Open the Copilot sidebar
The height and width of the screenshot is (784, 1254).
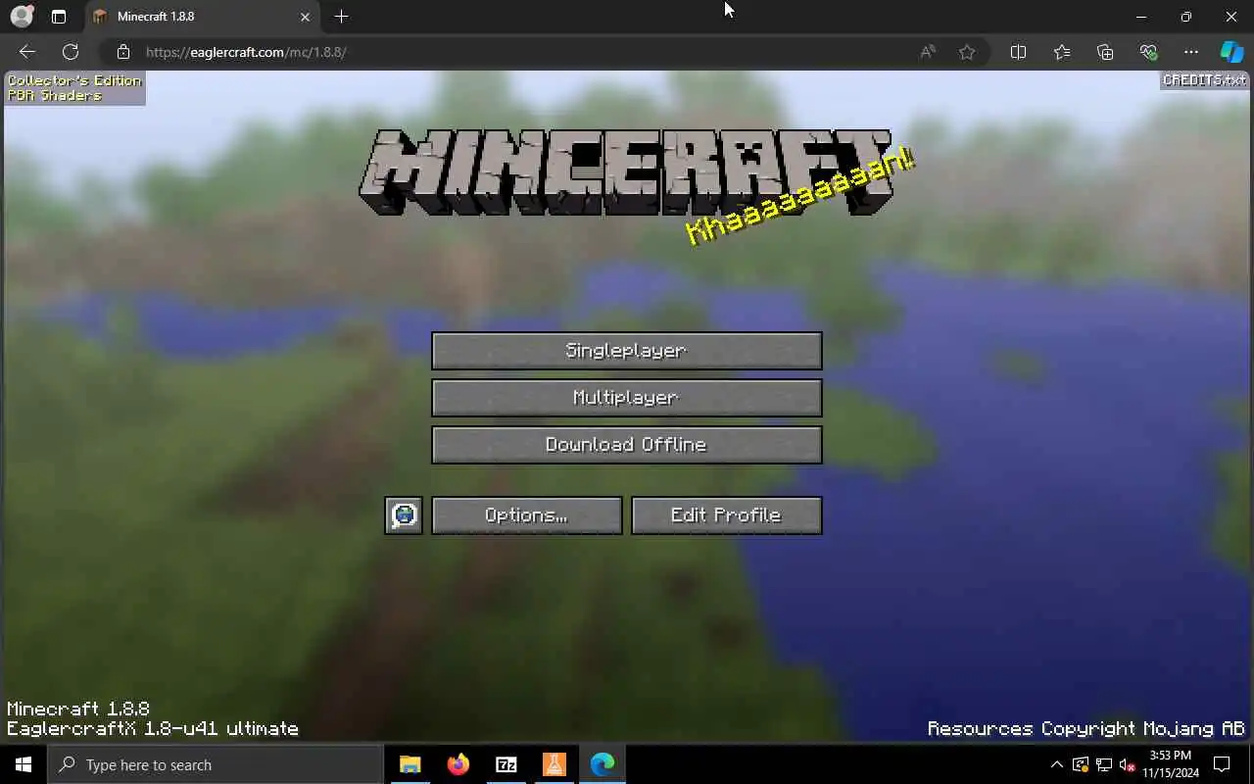point(1231,52)
